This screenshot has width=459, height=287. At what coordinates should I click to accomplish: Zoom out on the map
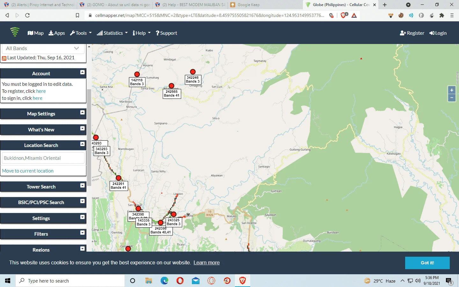click(452, 98)
